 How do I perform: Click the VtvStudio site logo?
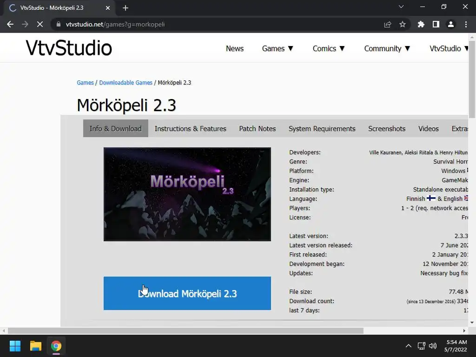coord(69,48)
